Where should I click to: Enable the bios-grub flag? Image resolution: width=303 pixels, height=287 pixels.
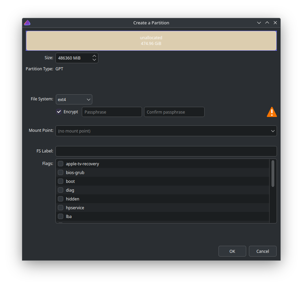tap(61, 172)
